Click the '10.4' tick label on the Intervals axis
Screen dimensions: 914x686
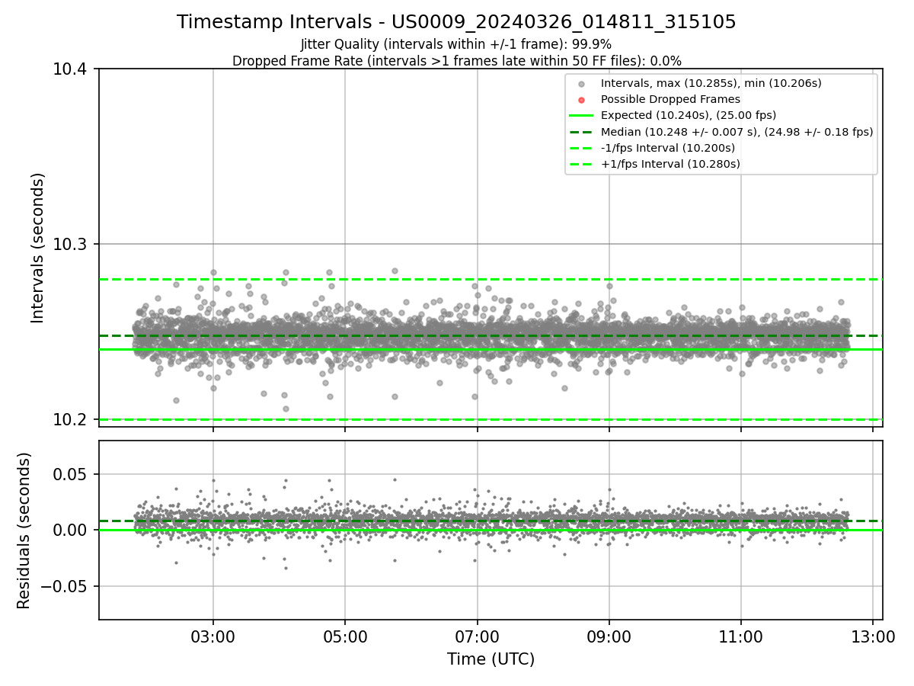[x=70, y=69]
